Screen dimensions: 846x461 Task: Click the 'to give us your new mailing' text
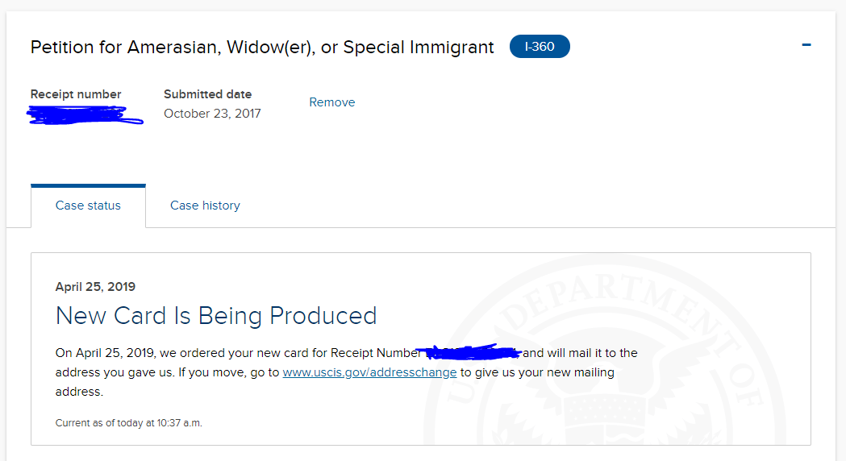(x=537, y=372)
